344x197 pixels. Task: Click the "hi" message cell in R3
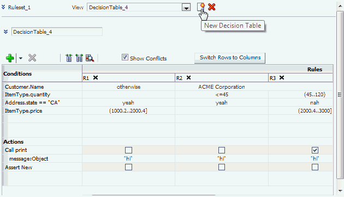[315, 158]
